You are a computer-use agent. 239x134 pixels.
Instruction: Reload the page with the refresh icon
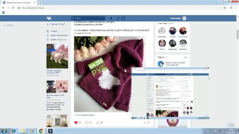click(x=13, y=8)
